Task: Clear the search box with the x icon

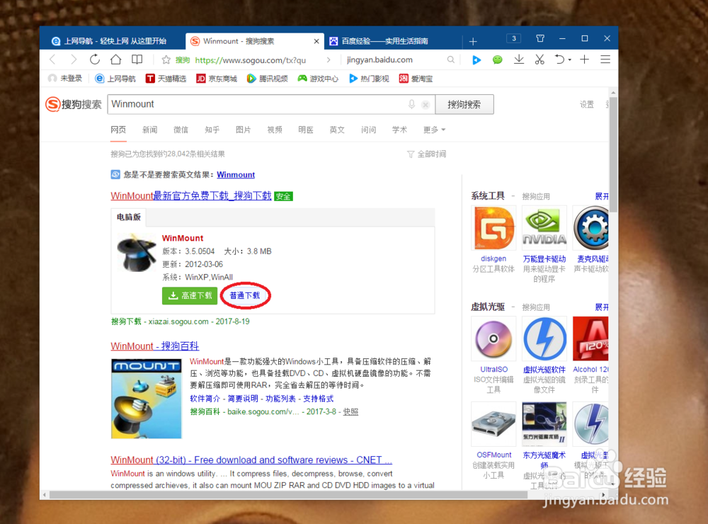Action: (x=426, y=105)
